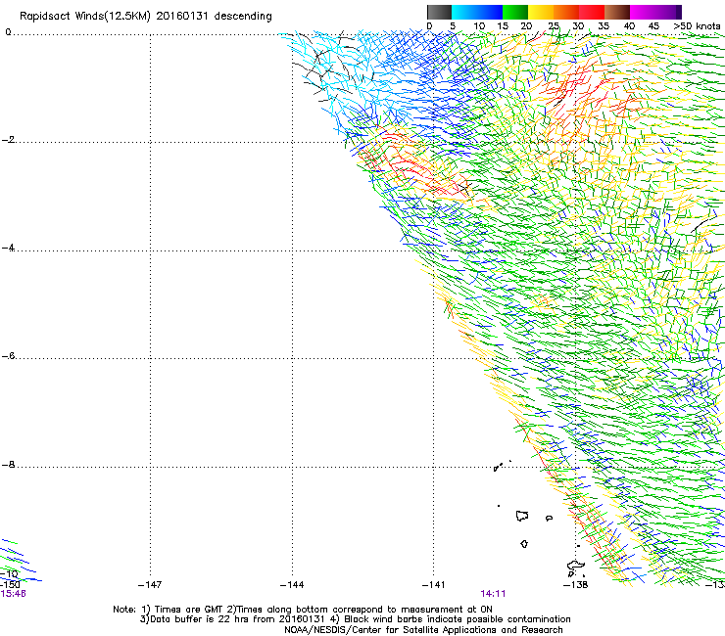
Task: Click the latitude label '-6'
Action: tap(8, 356)
